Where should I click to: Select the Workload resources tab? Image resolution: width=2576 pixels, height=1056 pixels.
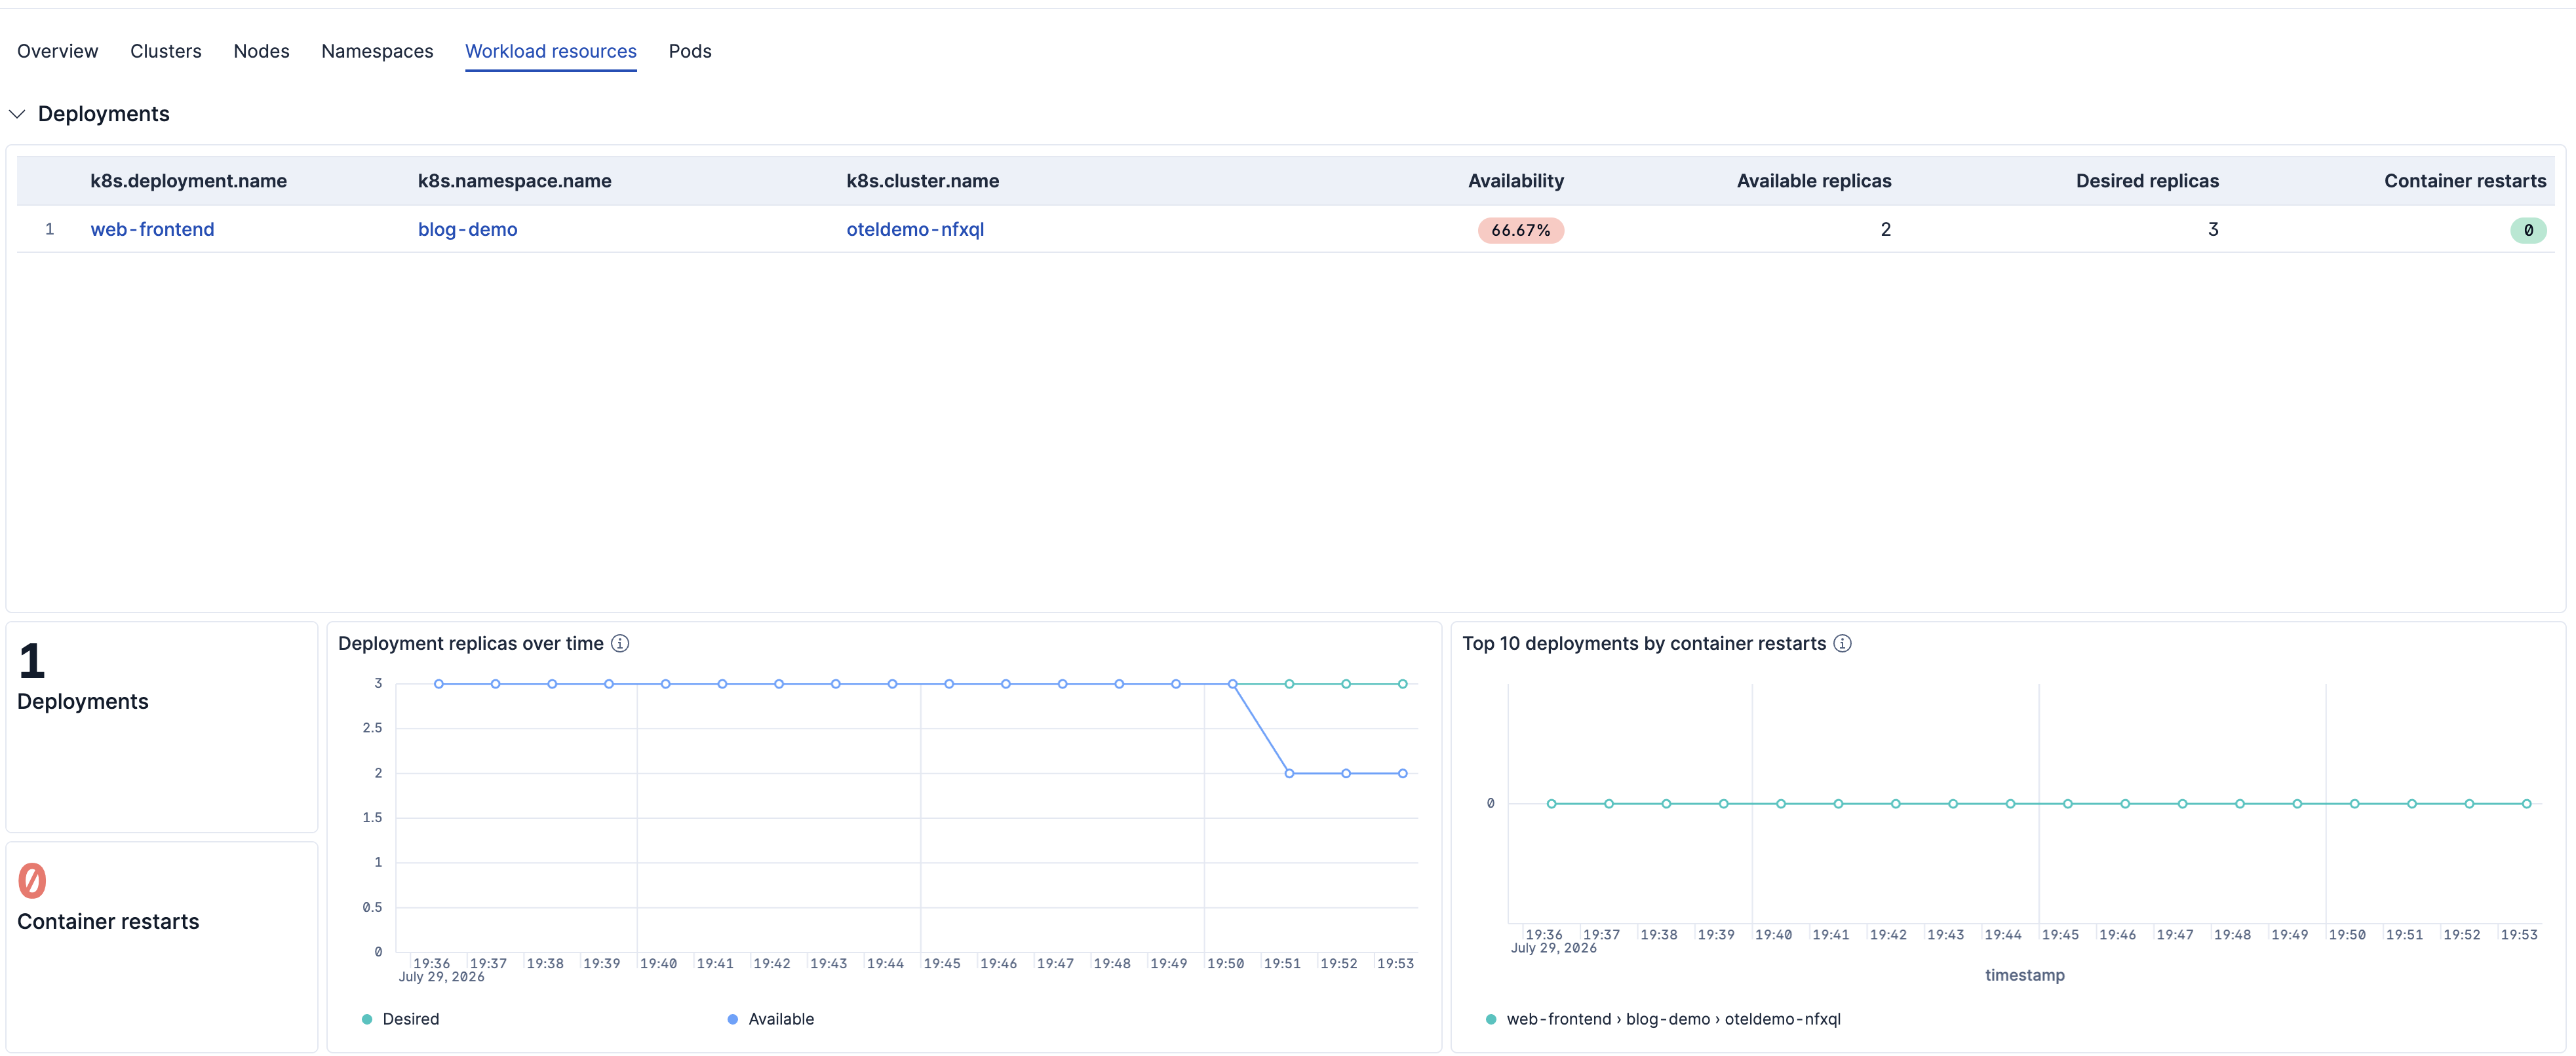coord(550,51)
